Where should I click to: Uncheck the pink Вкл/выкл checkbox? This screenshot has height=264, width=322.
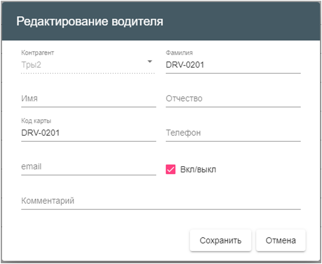tap(171, 169)
